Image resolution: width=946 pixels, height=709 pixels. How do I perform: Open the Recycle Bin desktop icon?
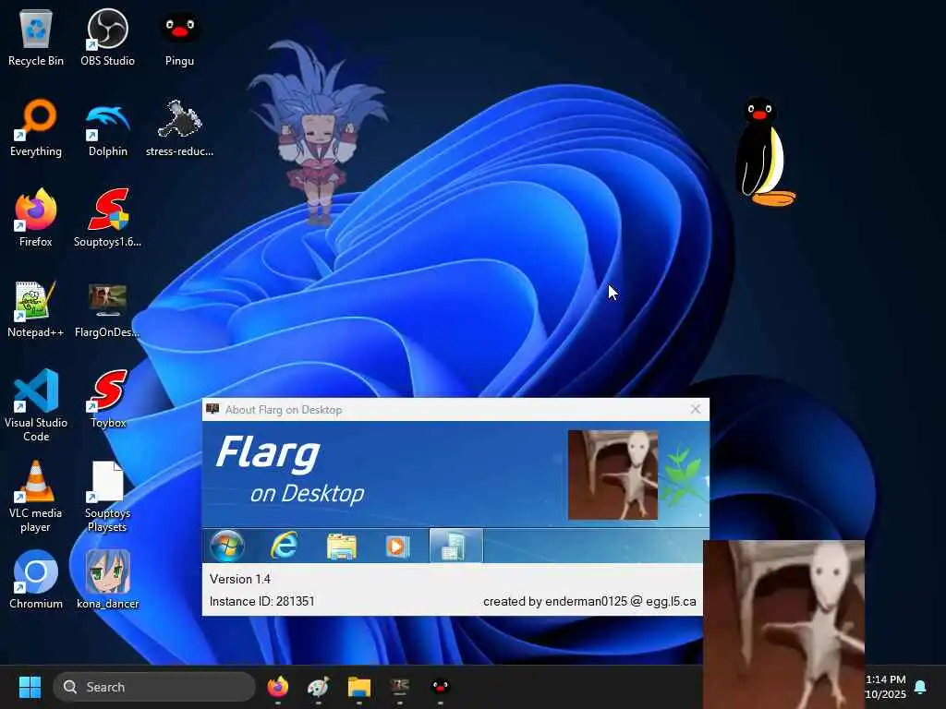36,37
